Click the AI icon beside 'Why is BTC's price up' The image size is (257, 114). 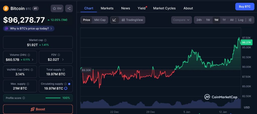point(6,29)
